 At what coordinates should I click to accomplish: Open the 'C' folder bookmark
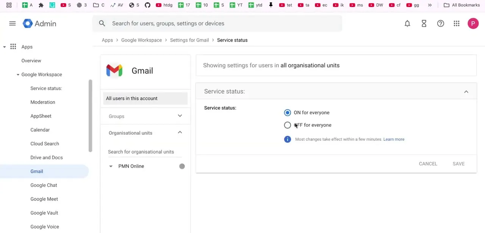point(99,5)
